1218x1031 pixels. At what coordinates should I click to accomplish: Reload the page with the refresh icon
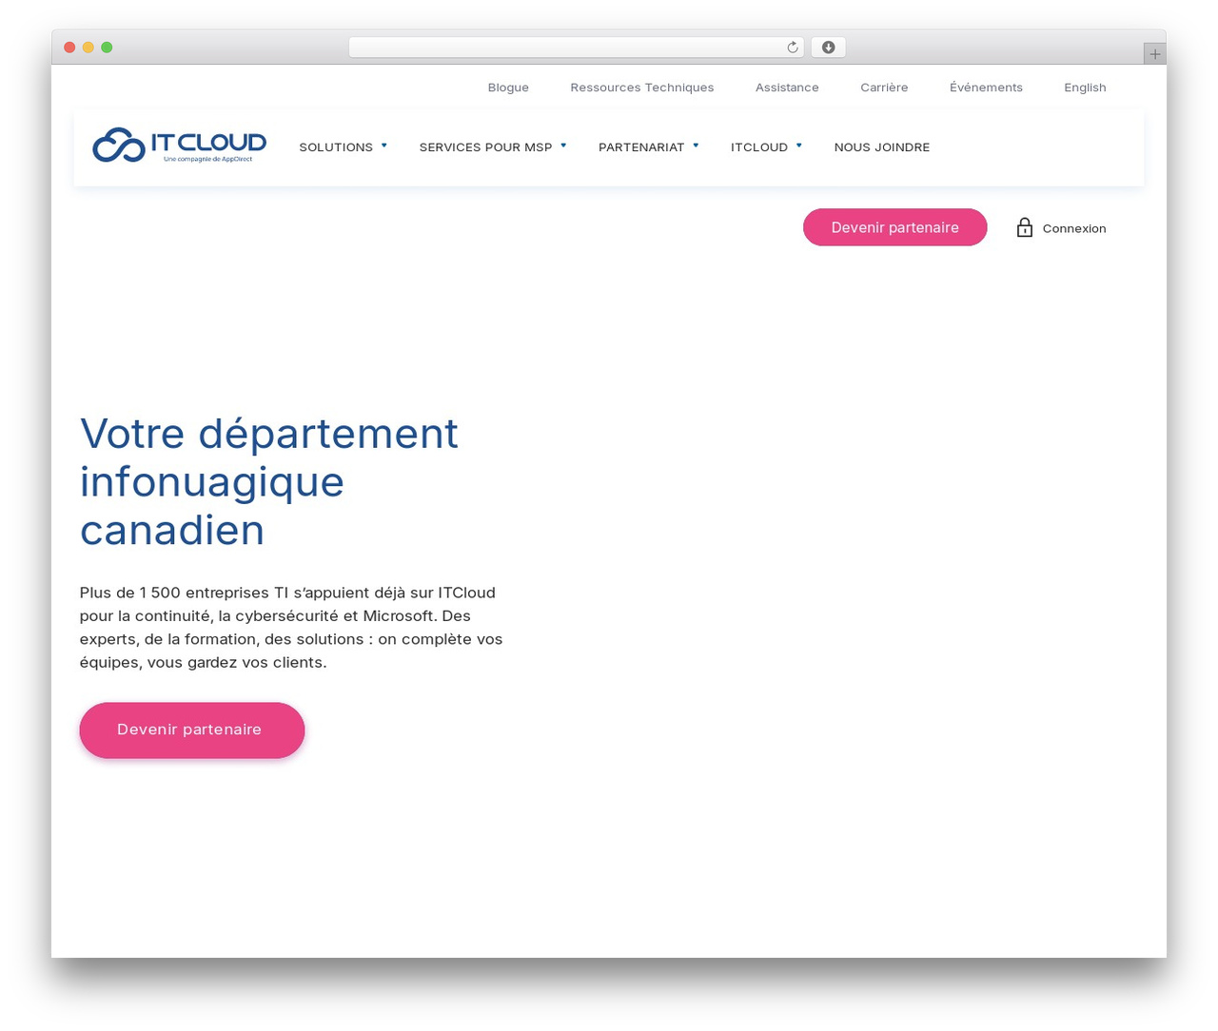coord(793,48)
